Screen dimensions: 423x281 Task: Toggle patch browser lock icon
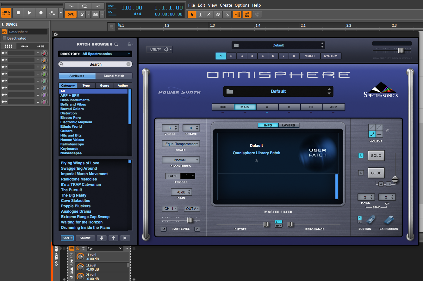coord(129,44)
